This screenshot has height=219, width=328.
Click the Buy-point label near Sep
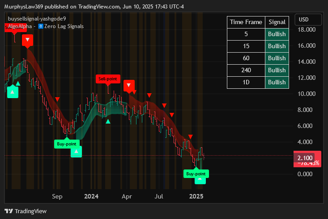click(67, 144)
